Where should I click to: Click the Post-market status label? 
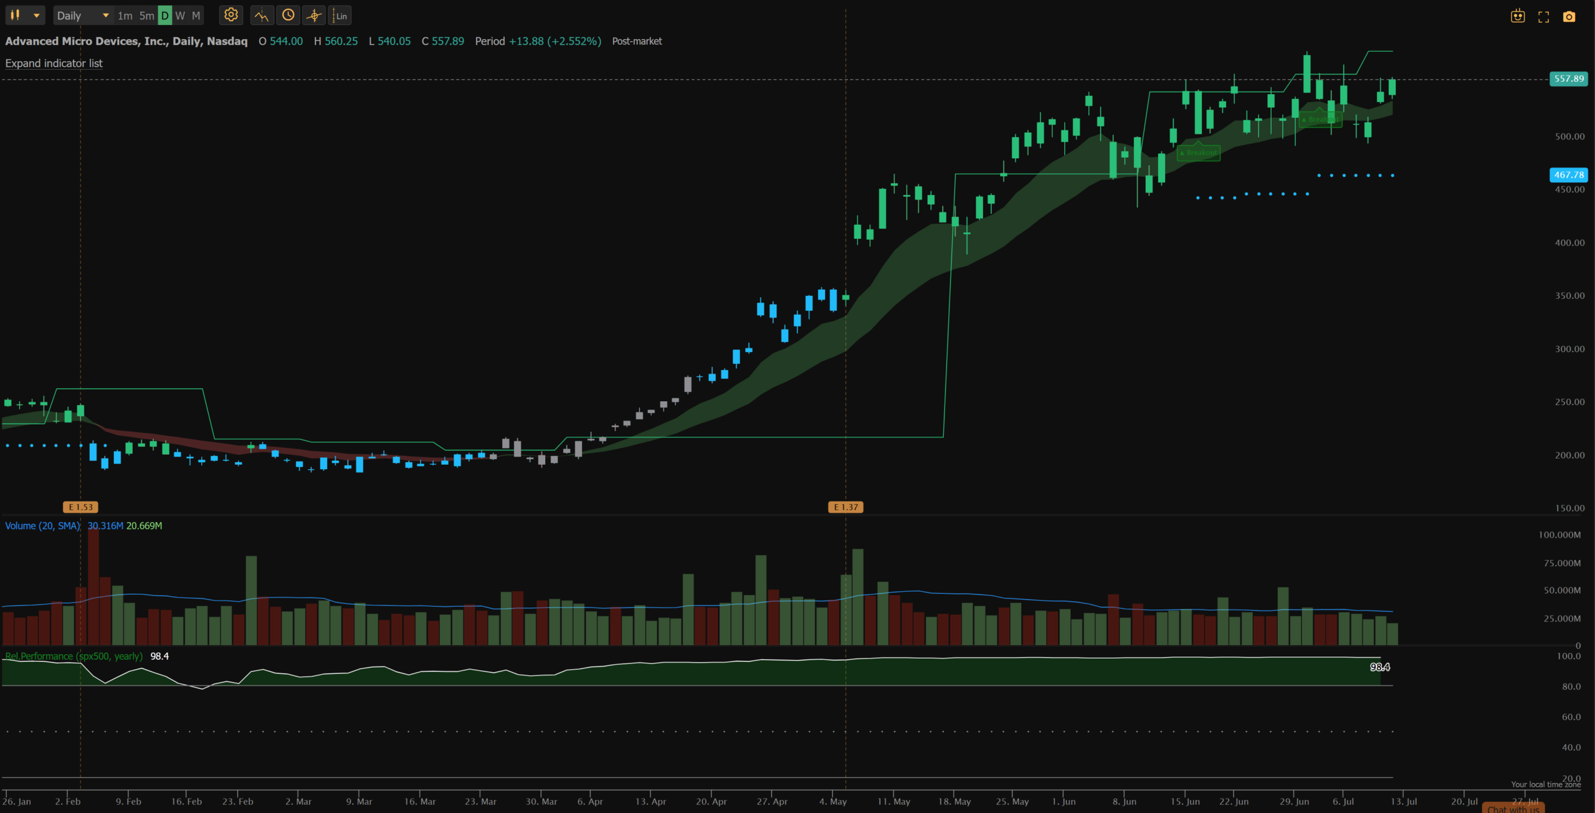[x=637, y=41]
